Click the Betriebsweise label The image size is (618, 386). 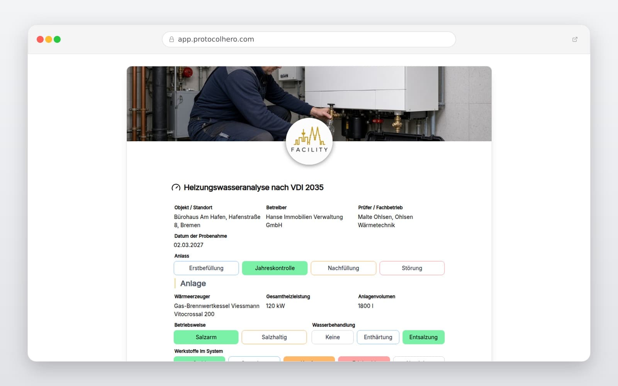pos(190,325)
